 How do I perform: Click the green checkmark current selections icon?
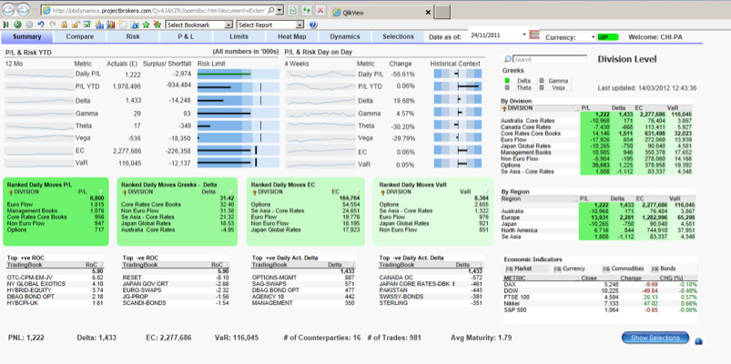click(x=86, y=25)
